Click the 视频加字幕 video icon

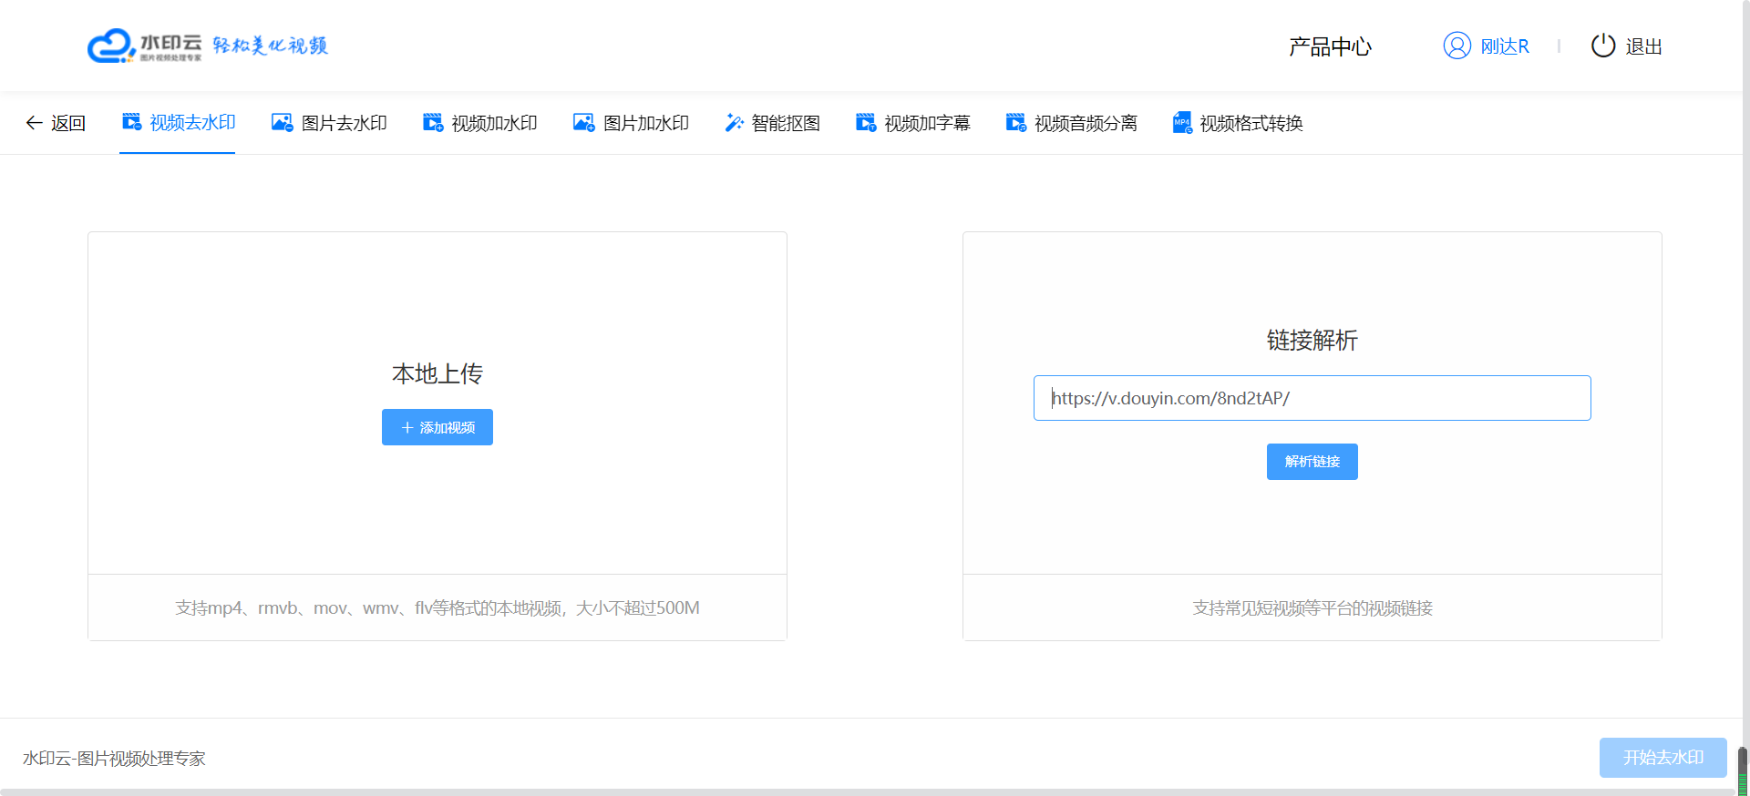pyautogui.click(x=866, y=122)
